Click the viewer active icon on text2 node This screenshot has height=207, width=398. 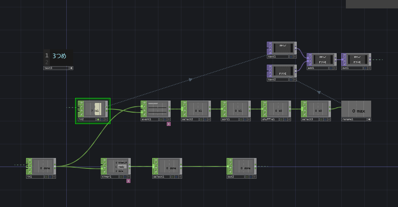pos(291,80)
